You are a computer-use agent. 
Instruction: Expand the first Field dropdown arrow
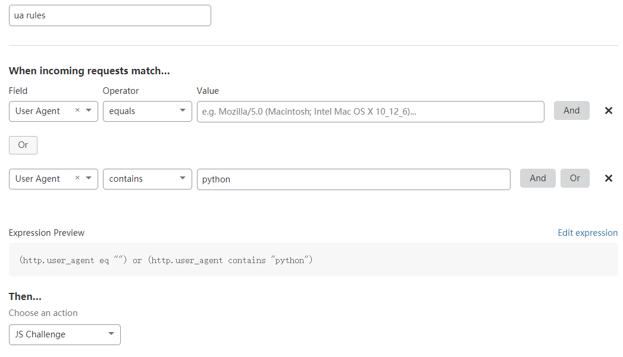(x=89, y=110)
